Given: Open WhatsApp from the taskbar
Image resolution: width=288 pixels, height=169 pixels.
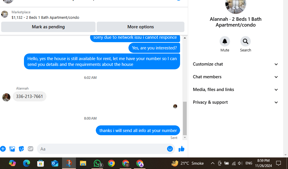Looking at the screenshot, I should point(97,163).
